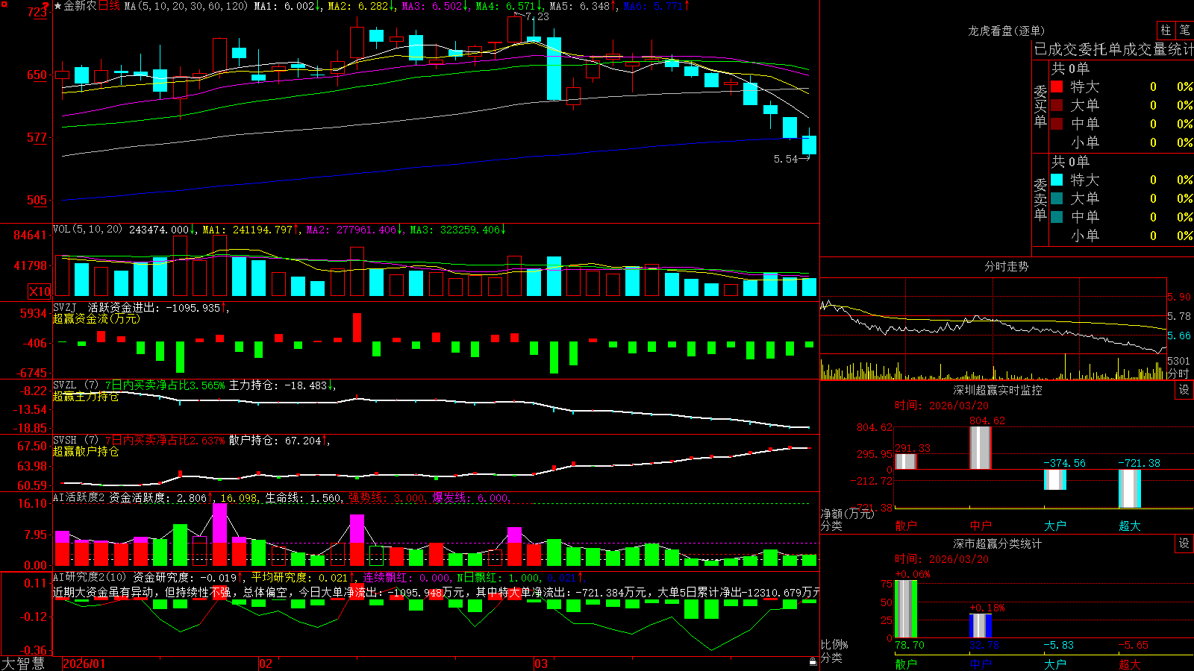Screen dimensions: 1194x671
Task: Click the 爆发线: 6.000 value
Action: click(x=472, y=498)
